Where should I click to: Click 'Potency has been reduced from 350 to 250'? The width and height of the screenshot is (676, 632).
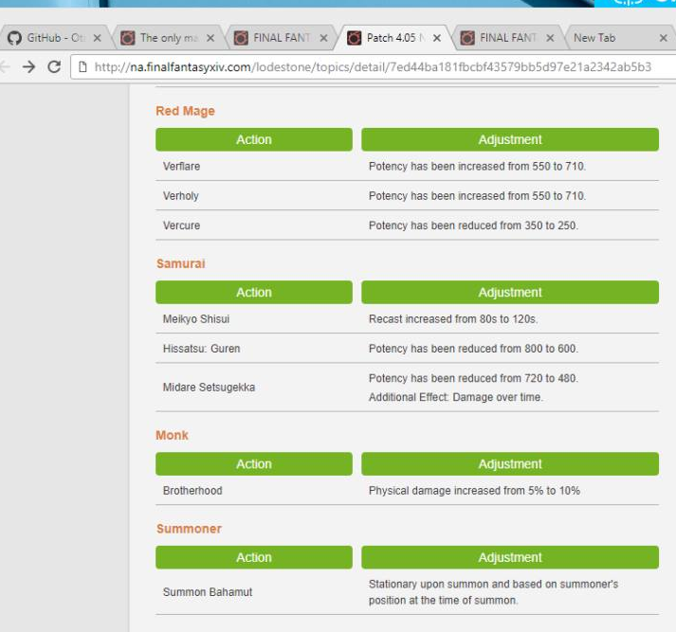click(x=473, y=226)
